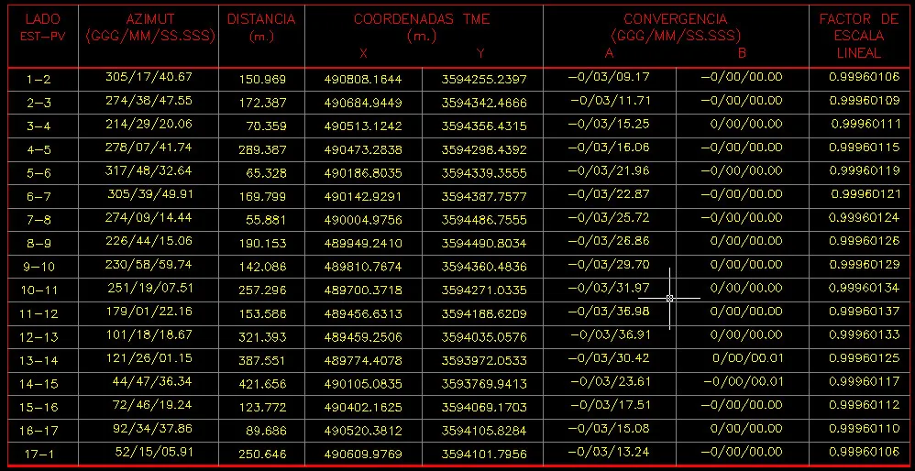Select Y coordinate 3594298.4392
915x471 pixels.
point(484,149)
